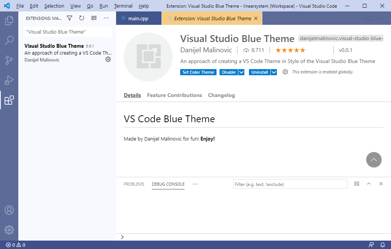Click the manage gear next to Uninstall
Image resolution: width=391 pixels, height=249 pixels.
pos(285,72)
